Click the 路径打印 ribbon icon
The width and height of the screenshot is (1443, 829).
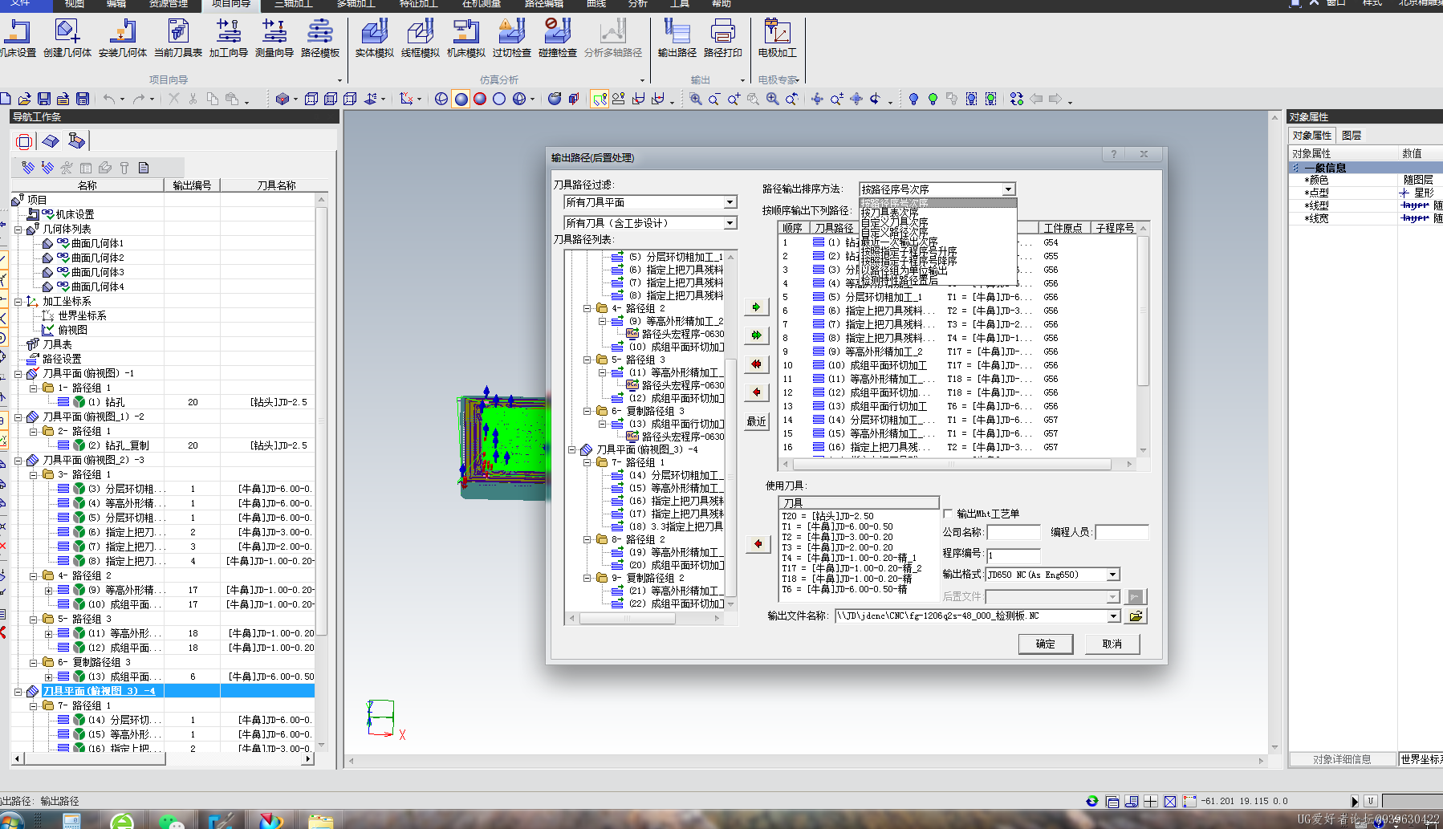(x=723, y=39)
